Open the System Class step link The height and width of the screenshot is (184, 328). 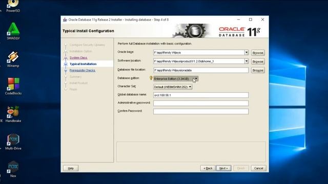(78, 58)
